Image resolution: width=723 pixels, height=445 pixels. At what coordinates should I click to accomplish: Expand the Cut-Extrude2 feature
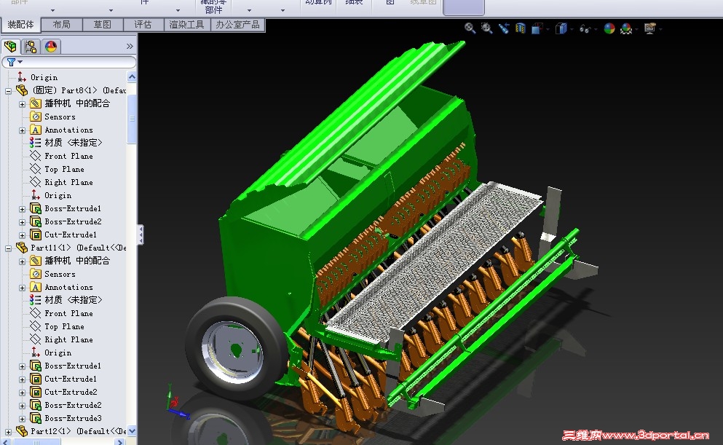pos(22,393)
